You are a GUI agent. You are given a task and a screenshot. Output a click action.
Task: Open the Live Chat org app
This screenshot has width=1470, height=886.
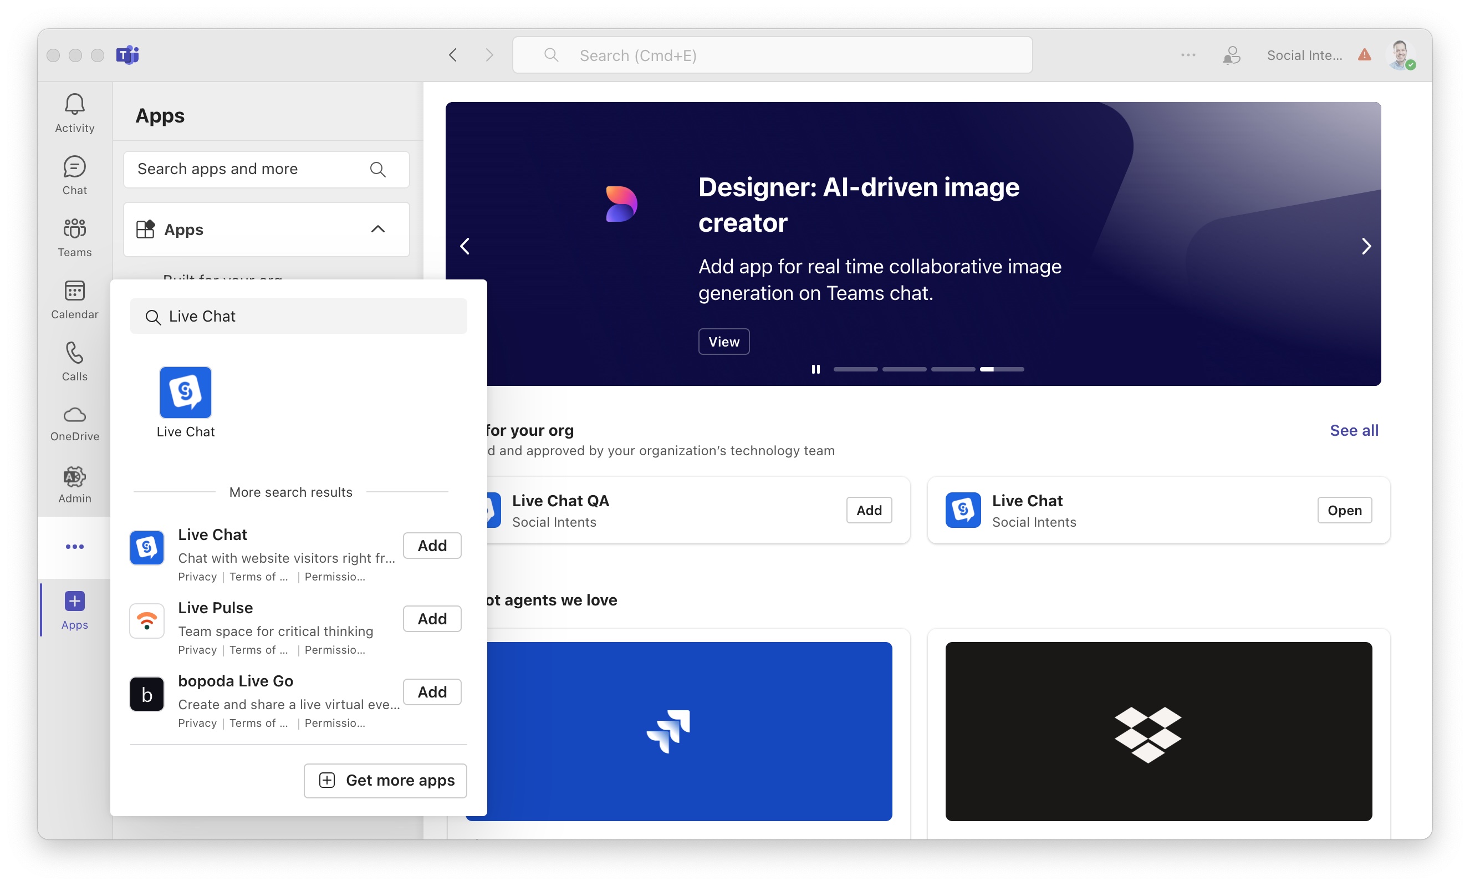point(1344,510)
